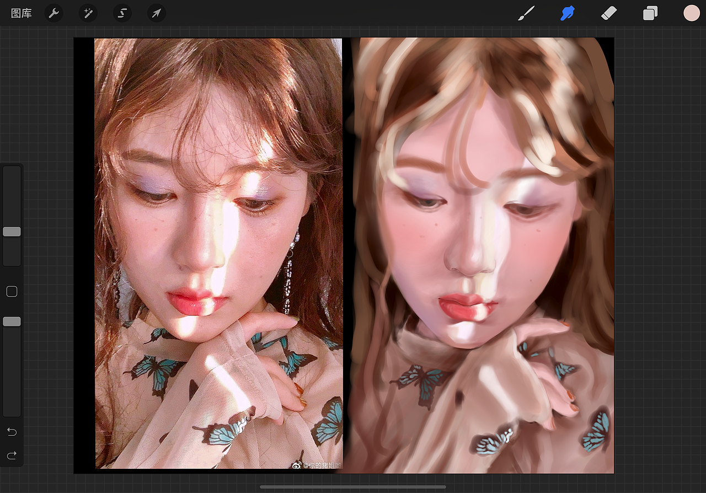The height and width of the screenshot is (493, 706).
Task: Open the active color swatch
Action: click(692, 13)
